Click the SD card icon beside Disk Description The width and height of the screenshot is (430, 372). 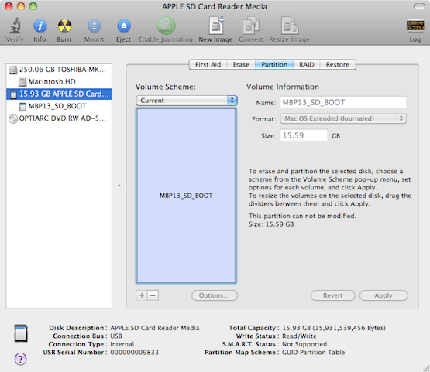coord(21,333)
